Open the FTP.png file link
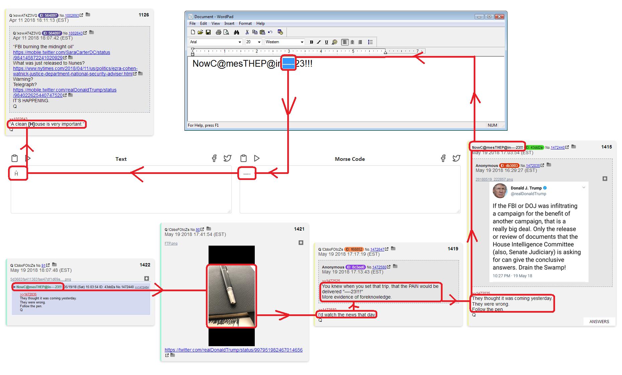The image size is (622, 375). click(x=171, y=243)
